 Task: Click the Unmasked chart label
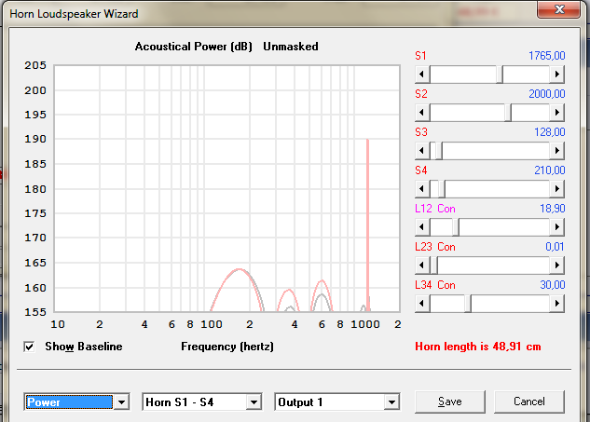tap(291, 47)
